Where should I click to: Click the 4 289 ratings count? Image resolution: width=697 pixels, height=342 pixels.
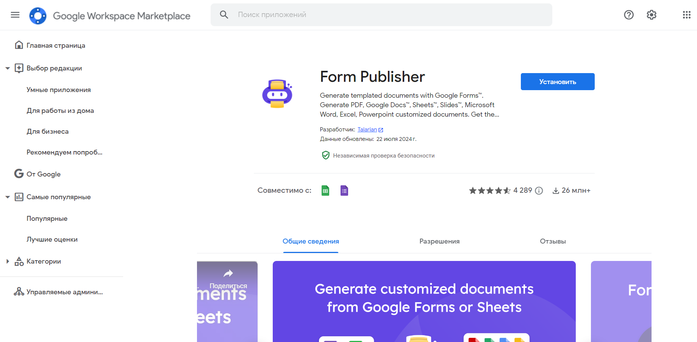click(x=523, y=191)
